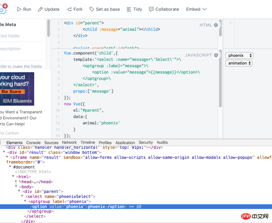Viewport: 272px width, 223px height.
Task: Collapse the div id="result" node
Action: click(4, 152)
